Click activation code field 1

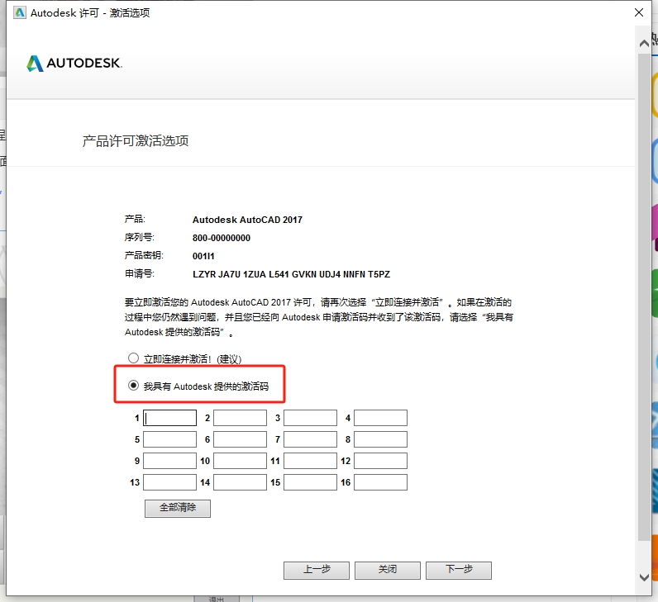[x=169, y=418]
